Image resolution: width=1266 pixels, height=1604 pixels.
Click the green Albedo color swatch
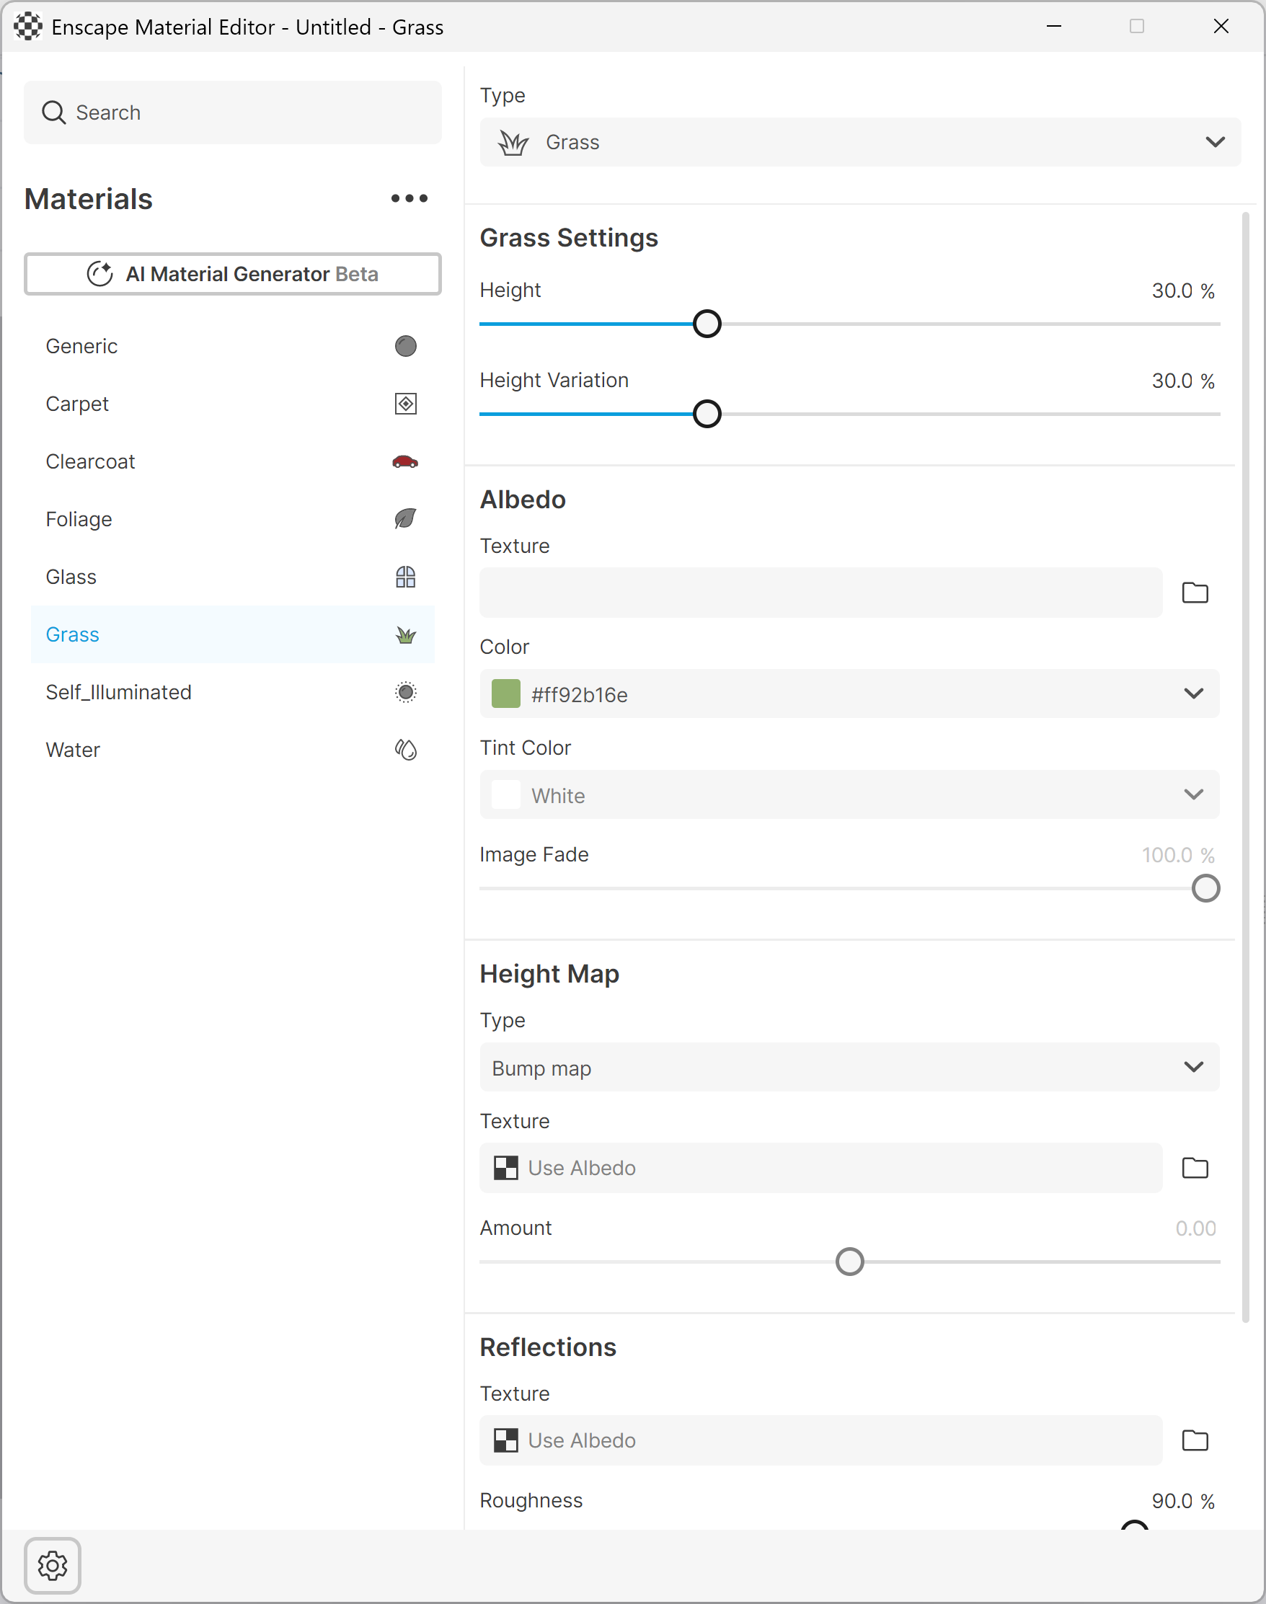(506, 694)
